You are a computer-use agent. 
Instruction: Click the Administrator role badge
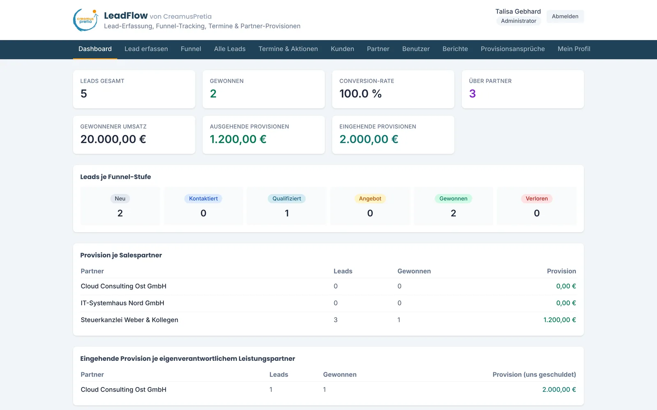pos(518,21)
